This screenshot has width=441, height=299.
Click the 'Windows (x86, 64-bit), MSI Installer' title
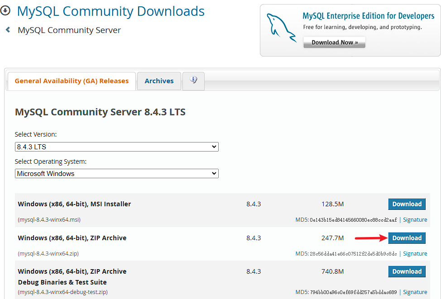tap(74, 204)
